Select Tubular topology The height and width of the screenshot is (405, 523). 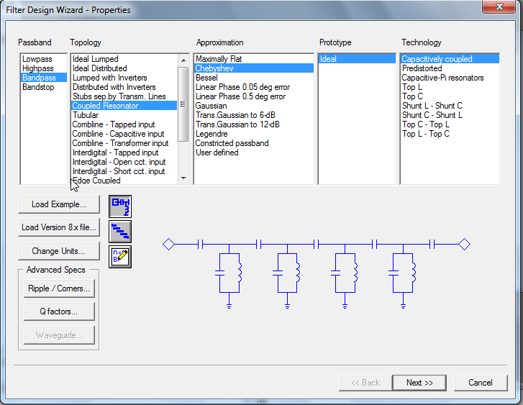[x=86, y=115]
